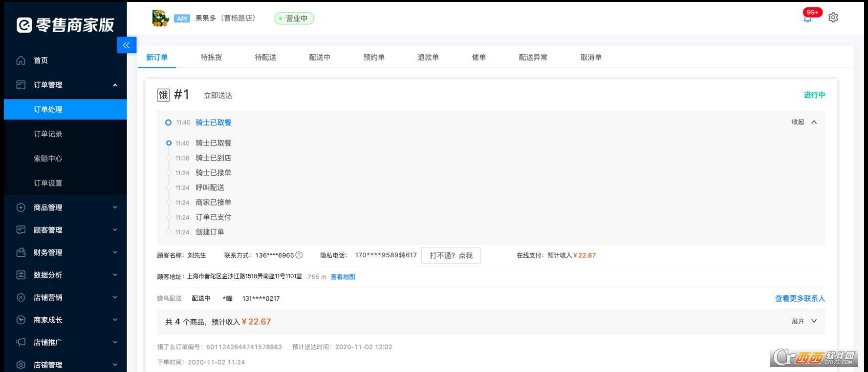Click the 下单时间 2020-11-02 11:24 text
The image size is (868, 372).
coord(201,362)
